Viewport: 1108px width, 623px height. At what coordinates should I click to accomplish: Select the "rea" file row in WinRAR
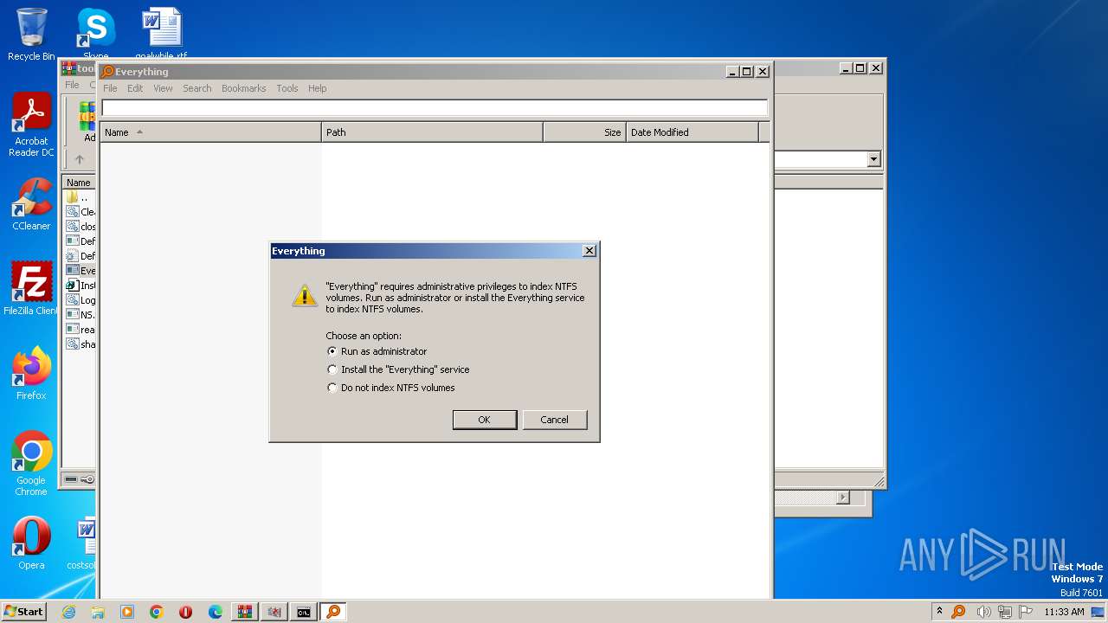pos(81,330)
